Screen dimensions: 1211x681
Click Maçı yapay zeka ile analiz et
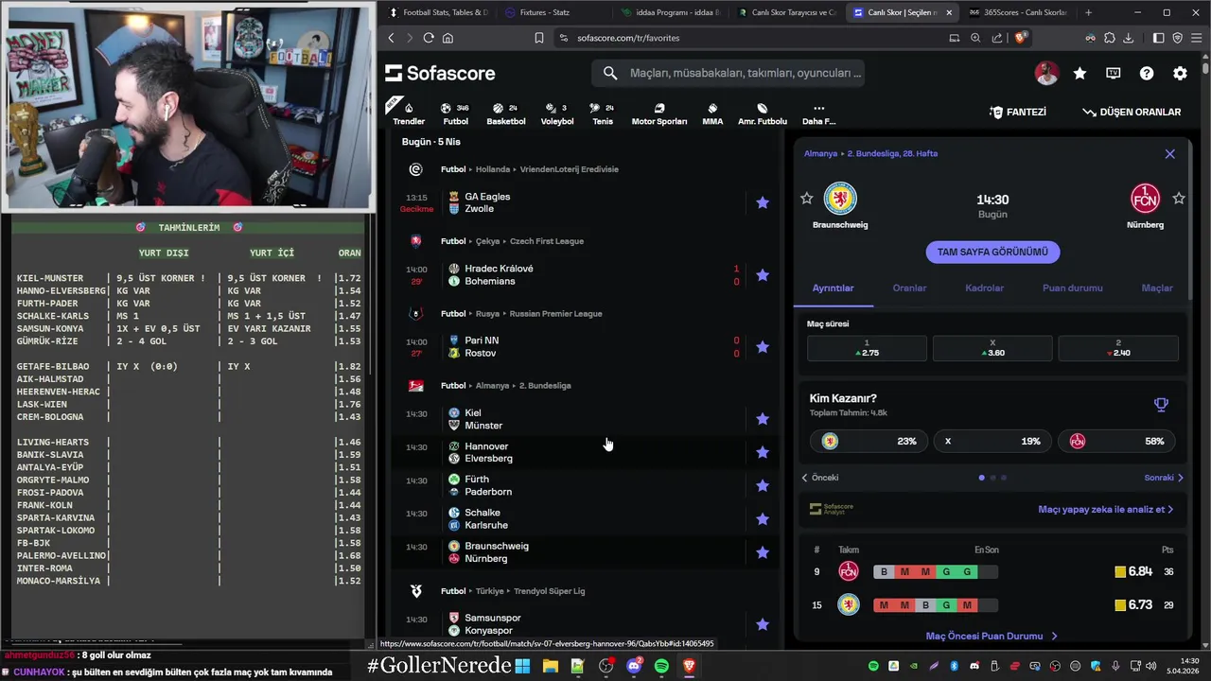point(1105,509)
